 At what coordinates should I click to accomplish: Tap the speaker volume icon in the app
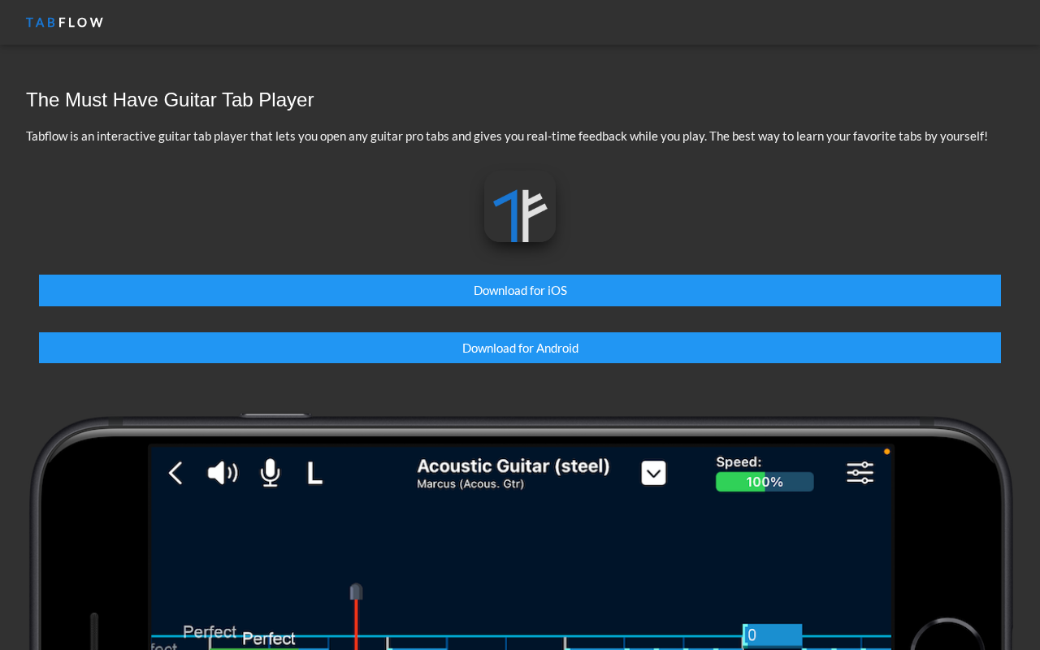223,473
